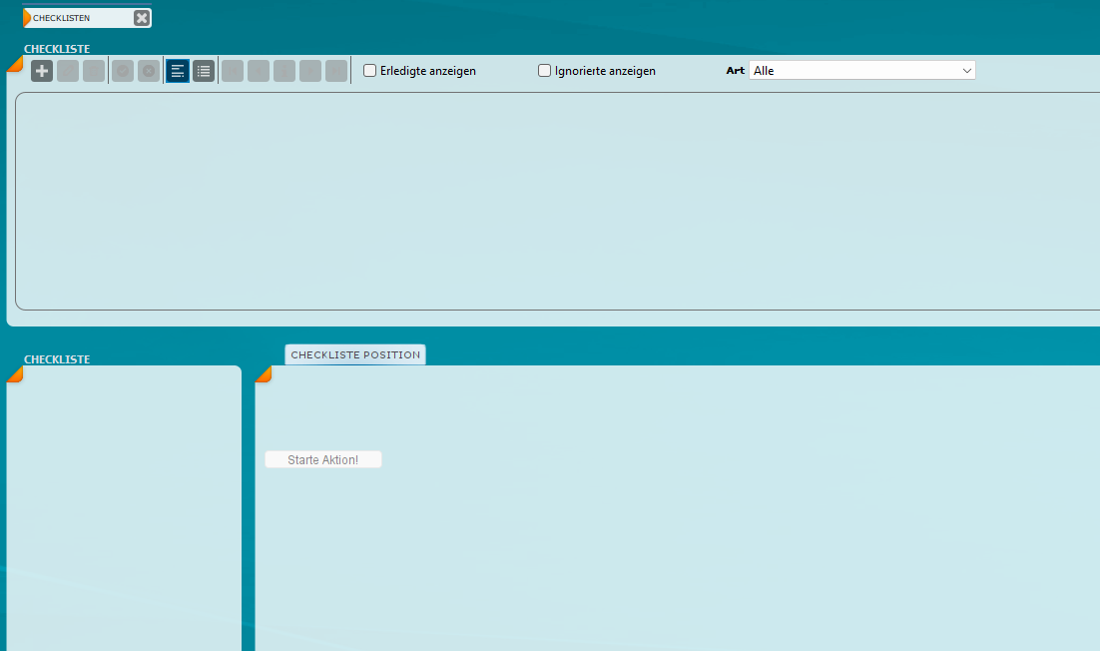Screen dimensions: 1100x651
Task: Go to the previous record arrow icon
Action: [x=259, y=71]
